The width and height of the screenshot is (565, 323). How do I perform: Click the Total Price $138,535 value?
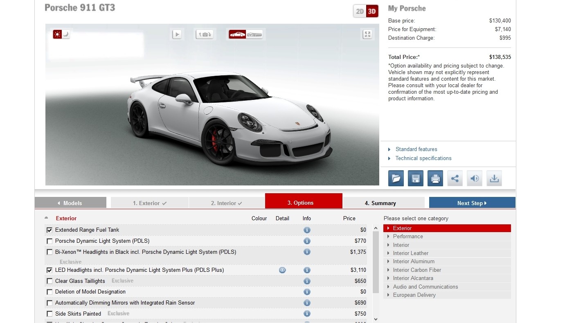500,57
